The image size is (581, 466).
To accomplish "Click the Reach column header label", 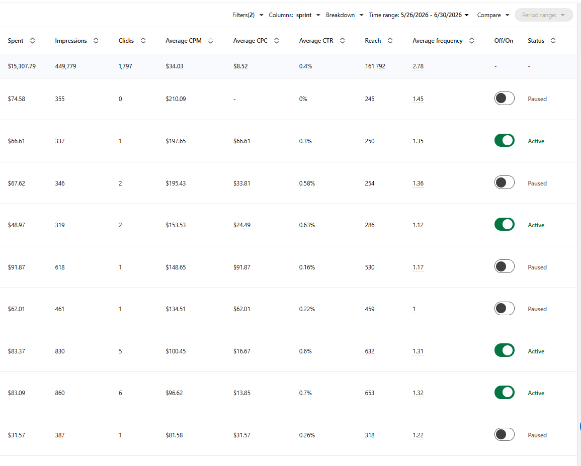I will (373, 41).
